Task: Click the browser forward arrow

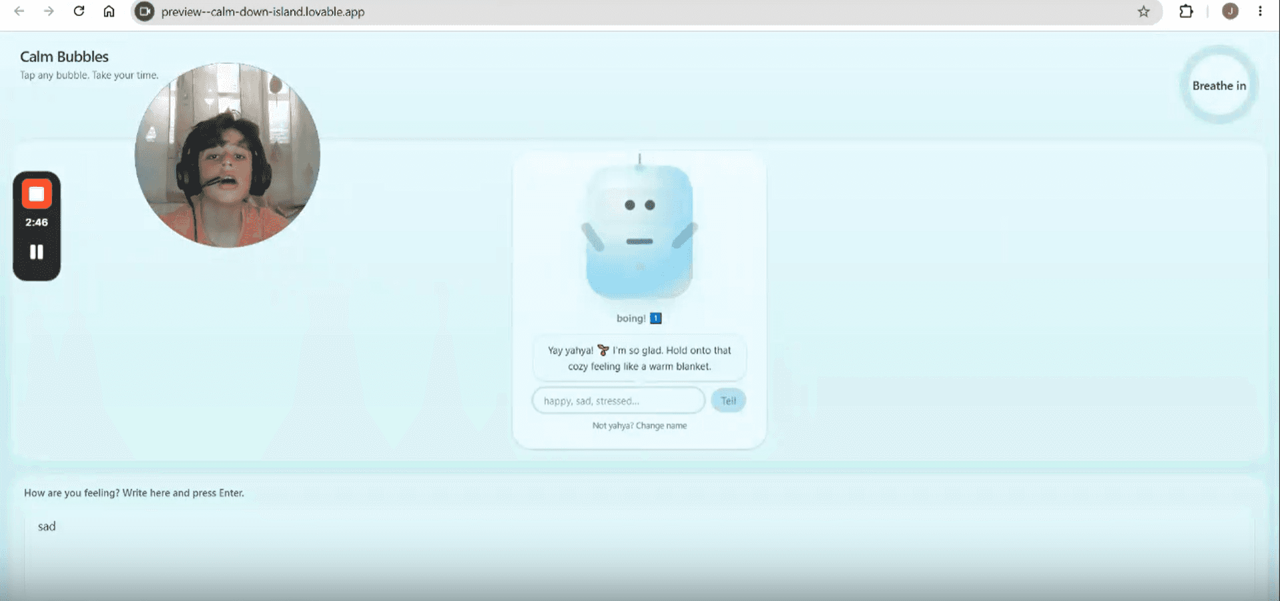Action: click(49, 11)
